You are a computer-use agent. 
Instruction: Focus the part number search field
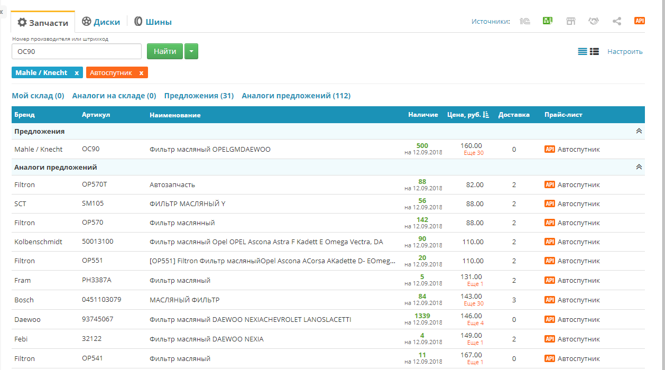[77, 51]
